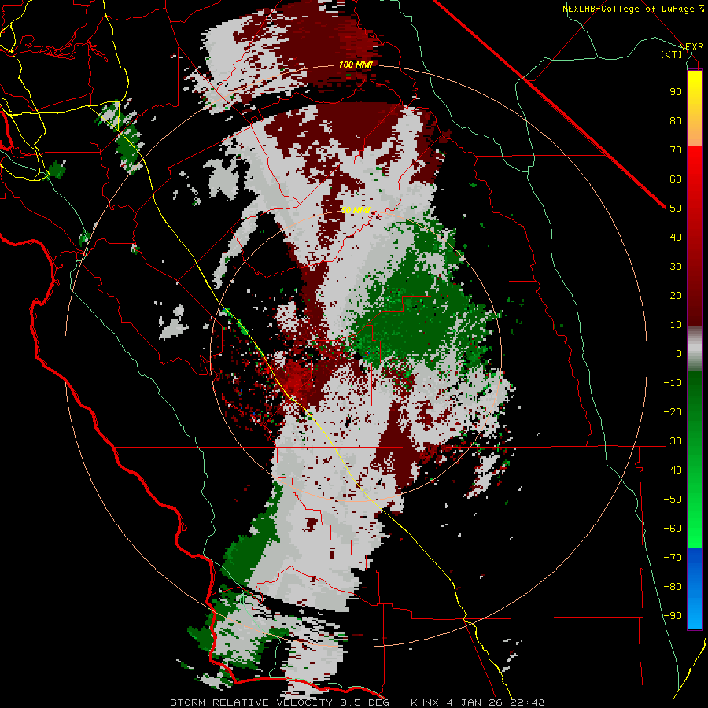
Task: Click the 60 value on the velocity scale
Action: pos(676,179)
